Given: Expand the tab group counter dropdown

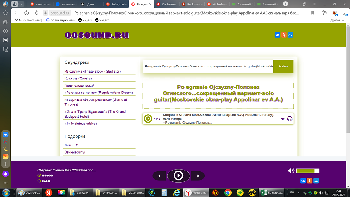Looking at the screenshot, I should (21, 4).
